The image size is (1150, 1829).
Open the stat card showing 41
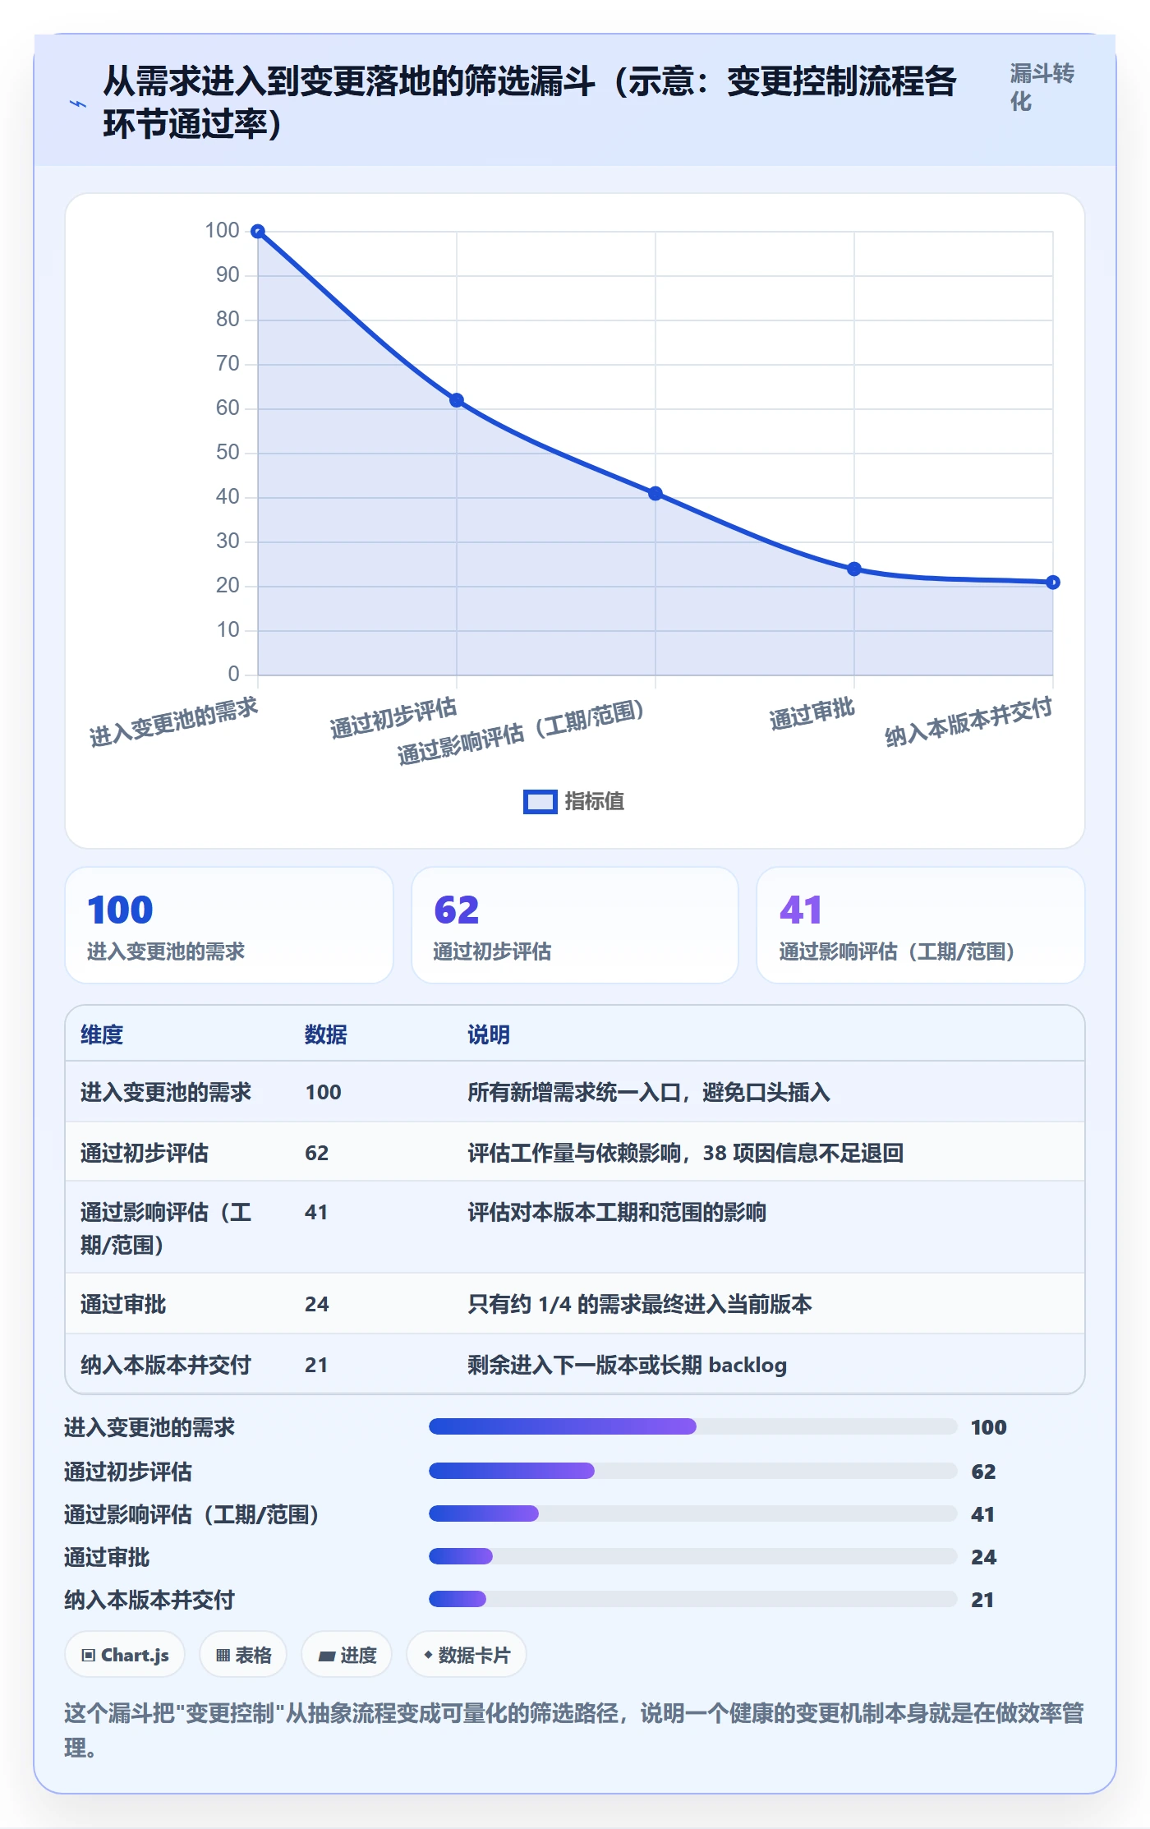coord(921,925)
